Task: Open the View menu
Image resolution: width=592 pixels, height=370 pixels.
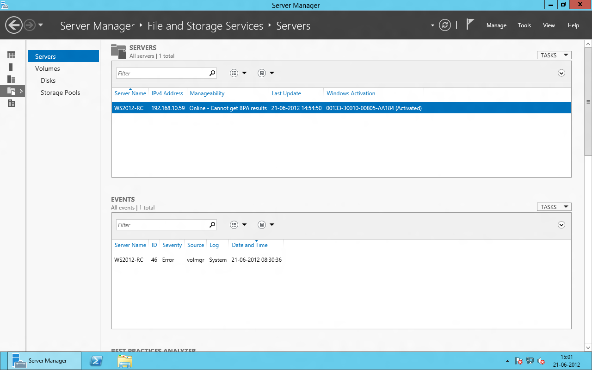Action: [549, 25]
